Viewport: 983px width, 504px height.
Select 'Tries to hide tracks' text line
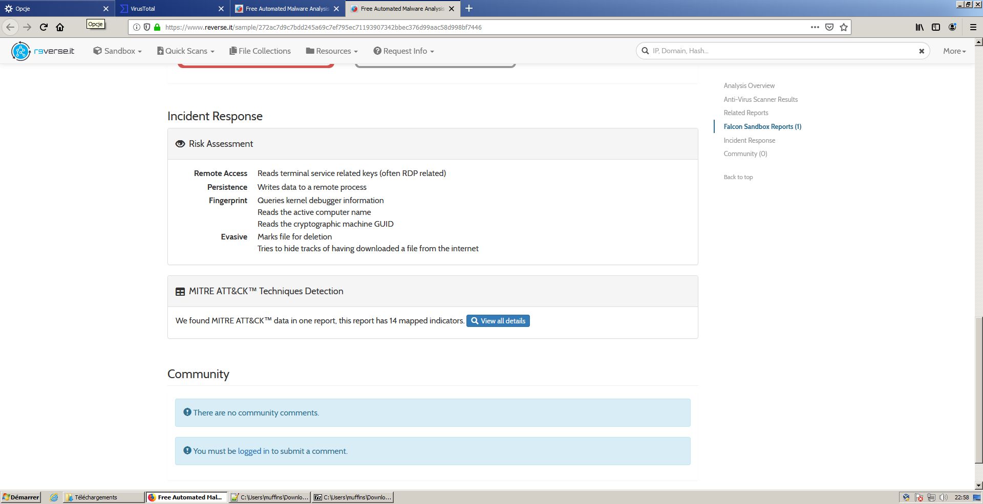coord(368,249)
